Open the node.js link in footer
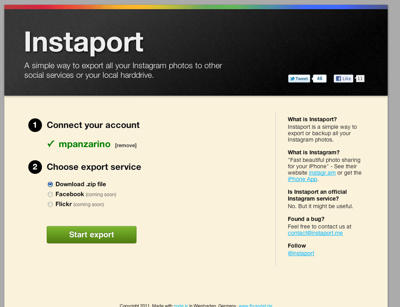 (180, 305)
